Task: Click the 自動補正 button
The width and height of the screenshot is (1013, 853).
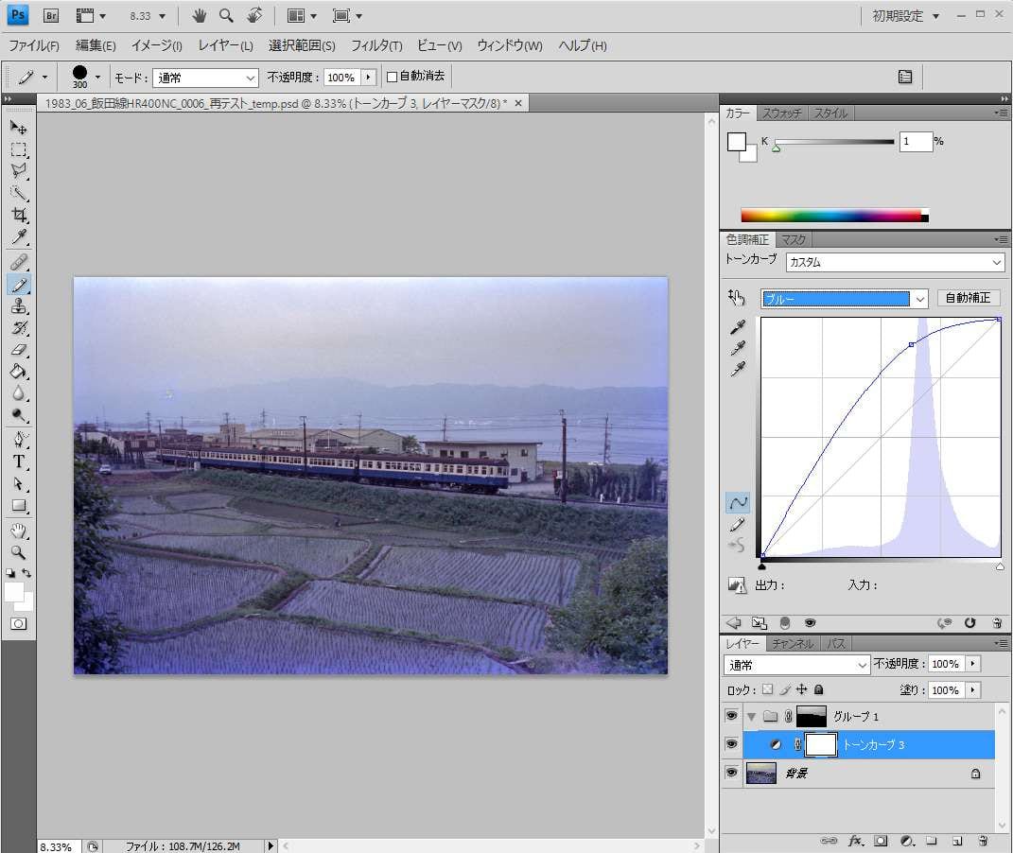Action: [x=969, y=298]
